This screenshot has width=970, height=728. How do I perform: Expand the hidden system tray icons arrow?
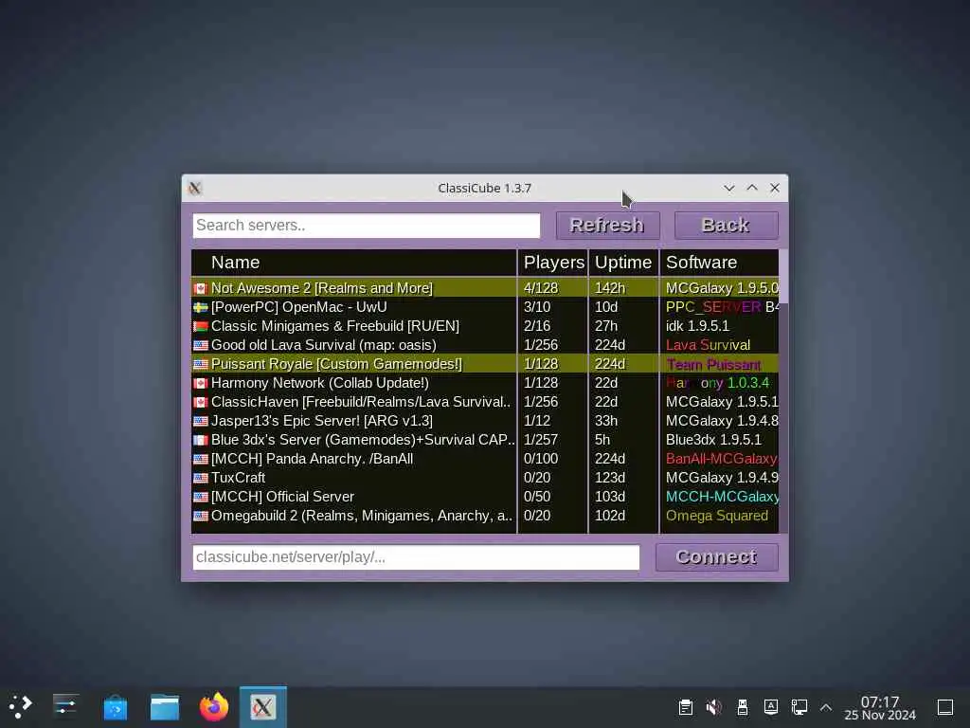826,707
